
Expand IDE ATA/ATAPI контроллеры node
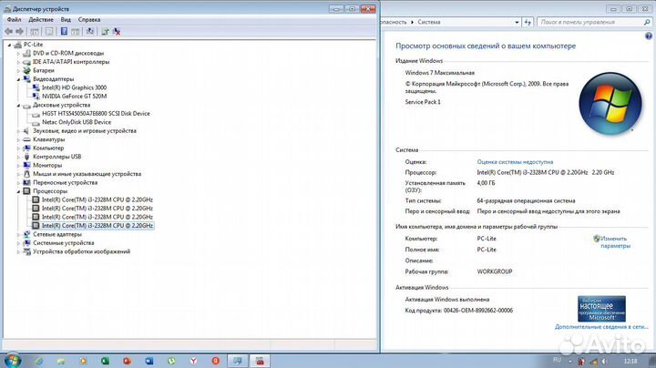coord(18,62)
